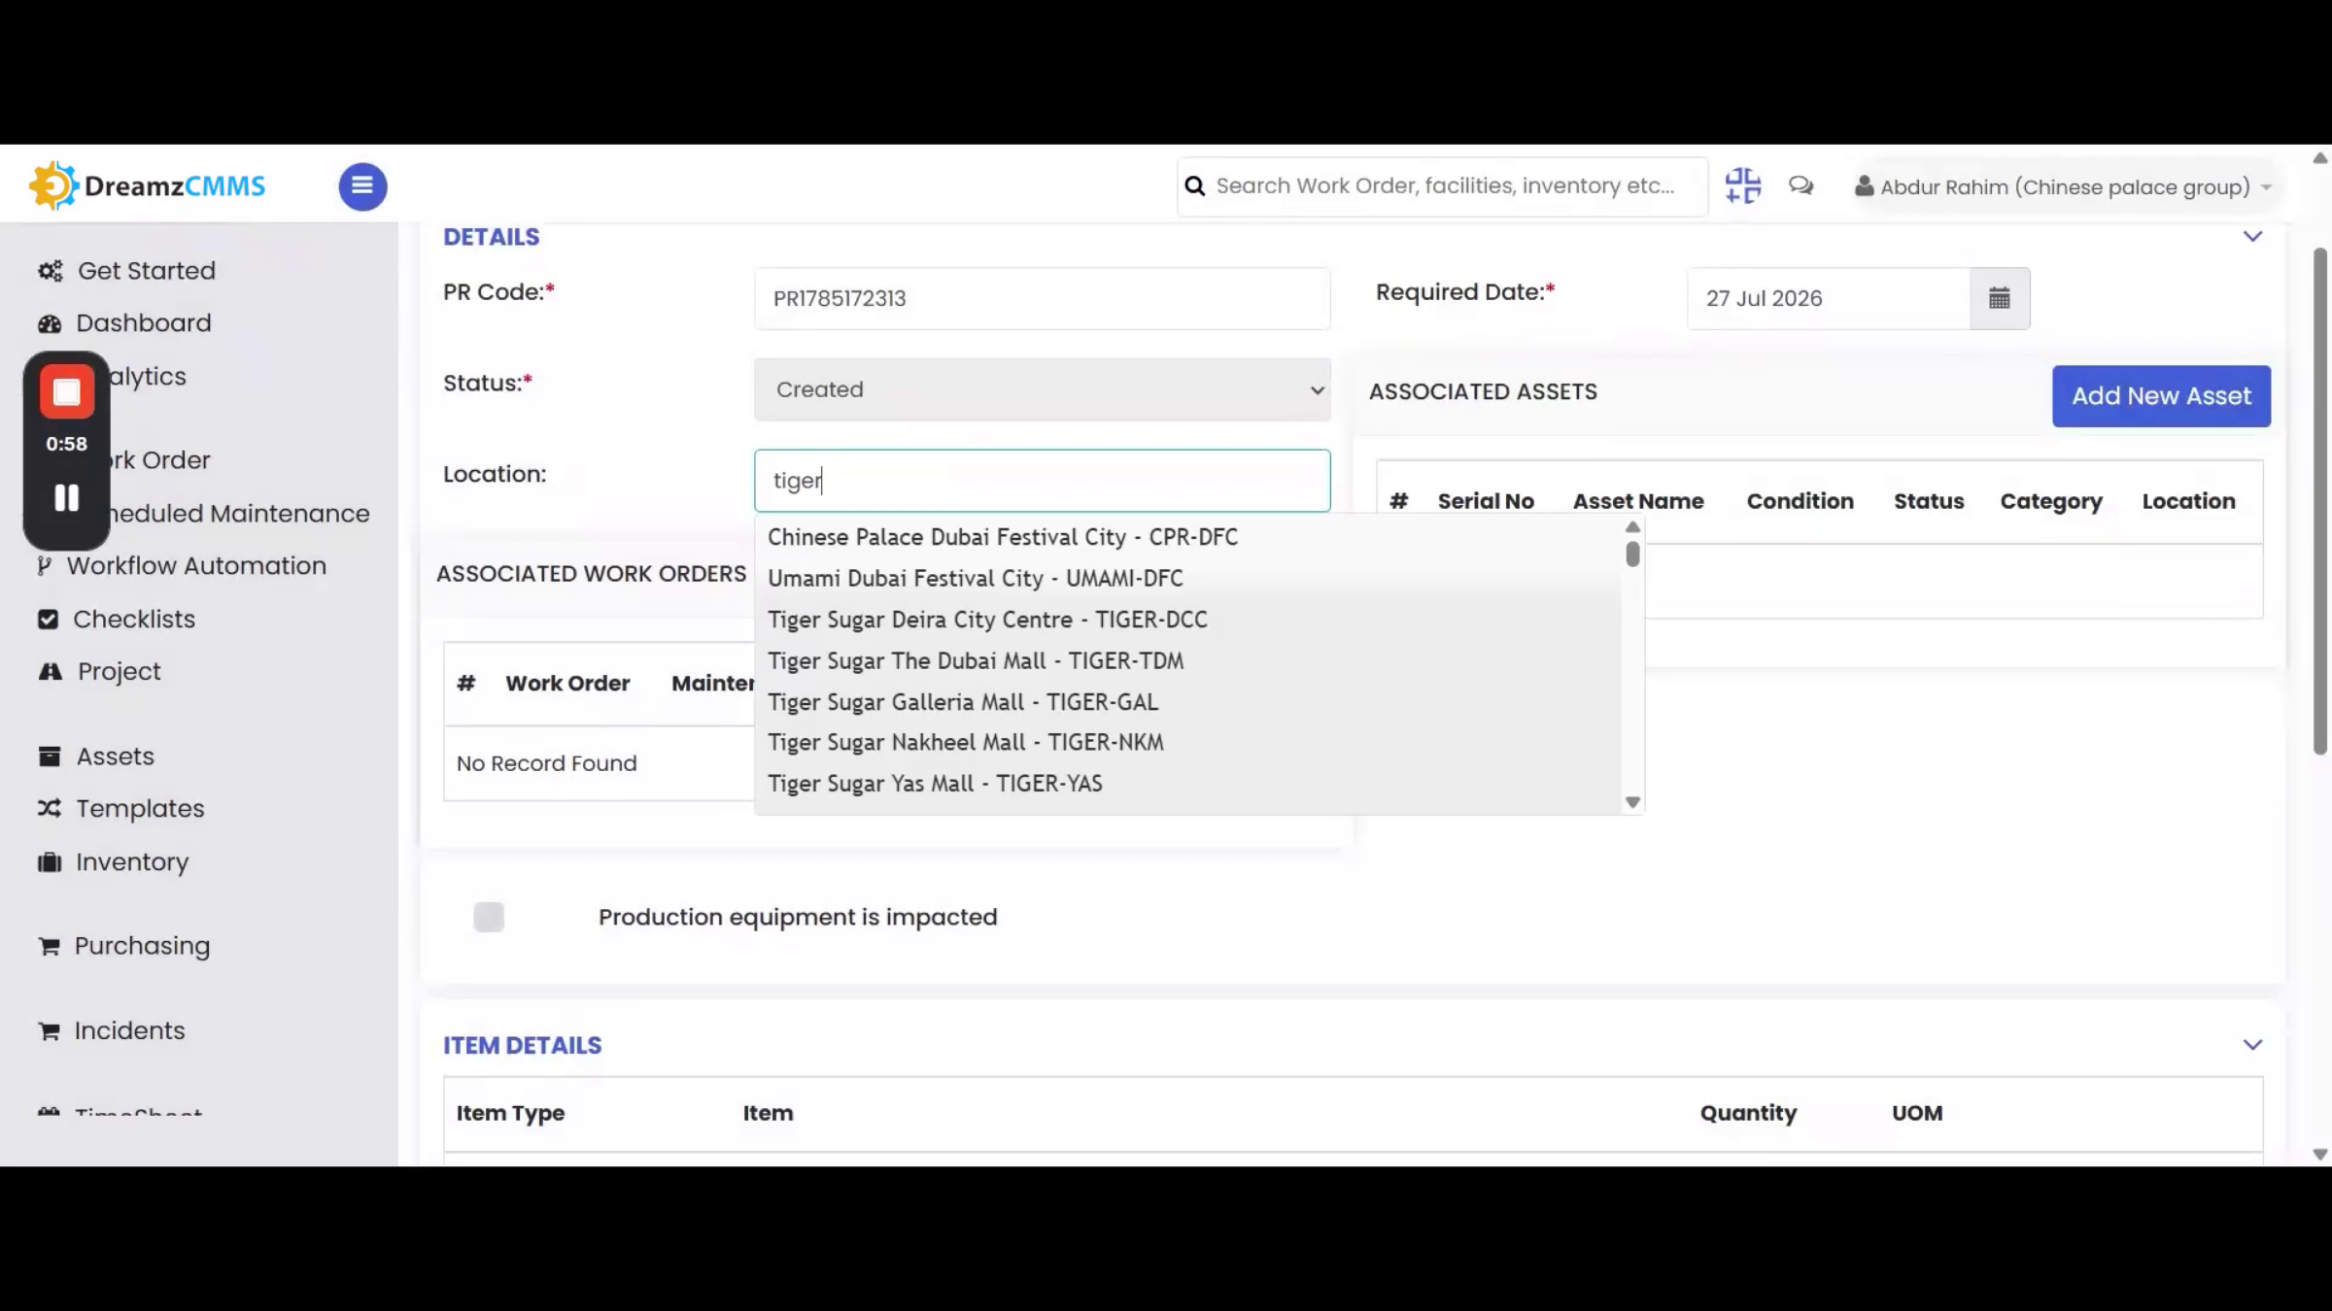Stop the screen recording

(x=67, y=391)
